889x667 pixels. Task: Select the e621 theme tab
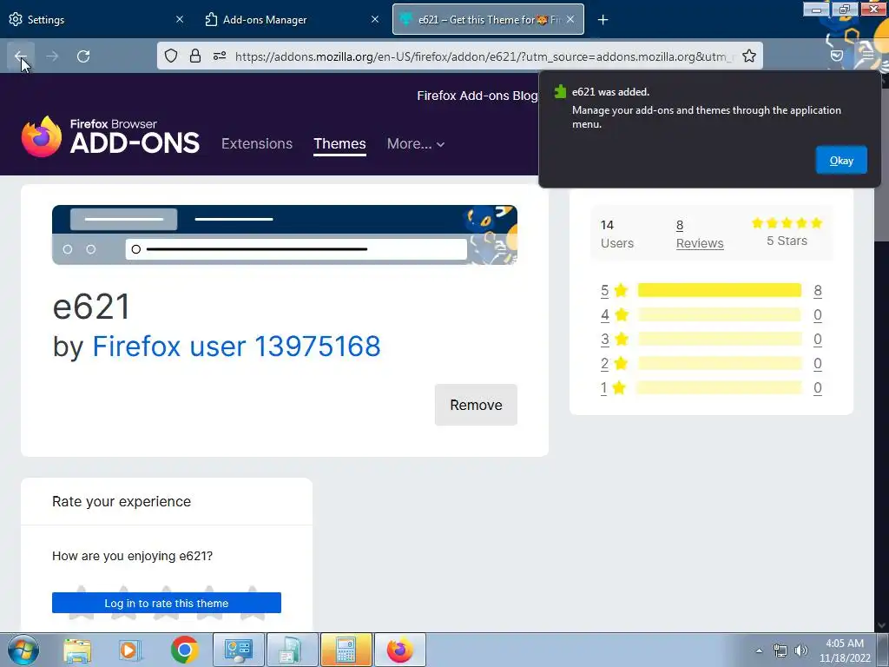coord(488,19)
